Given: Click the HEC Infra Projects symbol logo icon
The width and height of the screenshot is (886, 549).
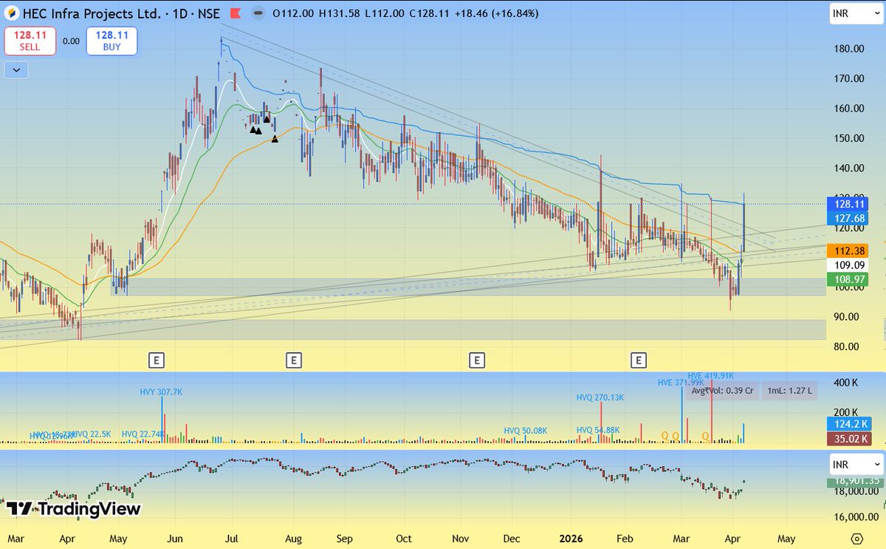Looking at the screenshot, I should [x=12, y=13].
